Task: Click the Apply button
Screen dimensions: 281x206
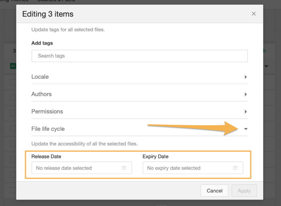Action: point(244,190)
